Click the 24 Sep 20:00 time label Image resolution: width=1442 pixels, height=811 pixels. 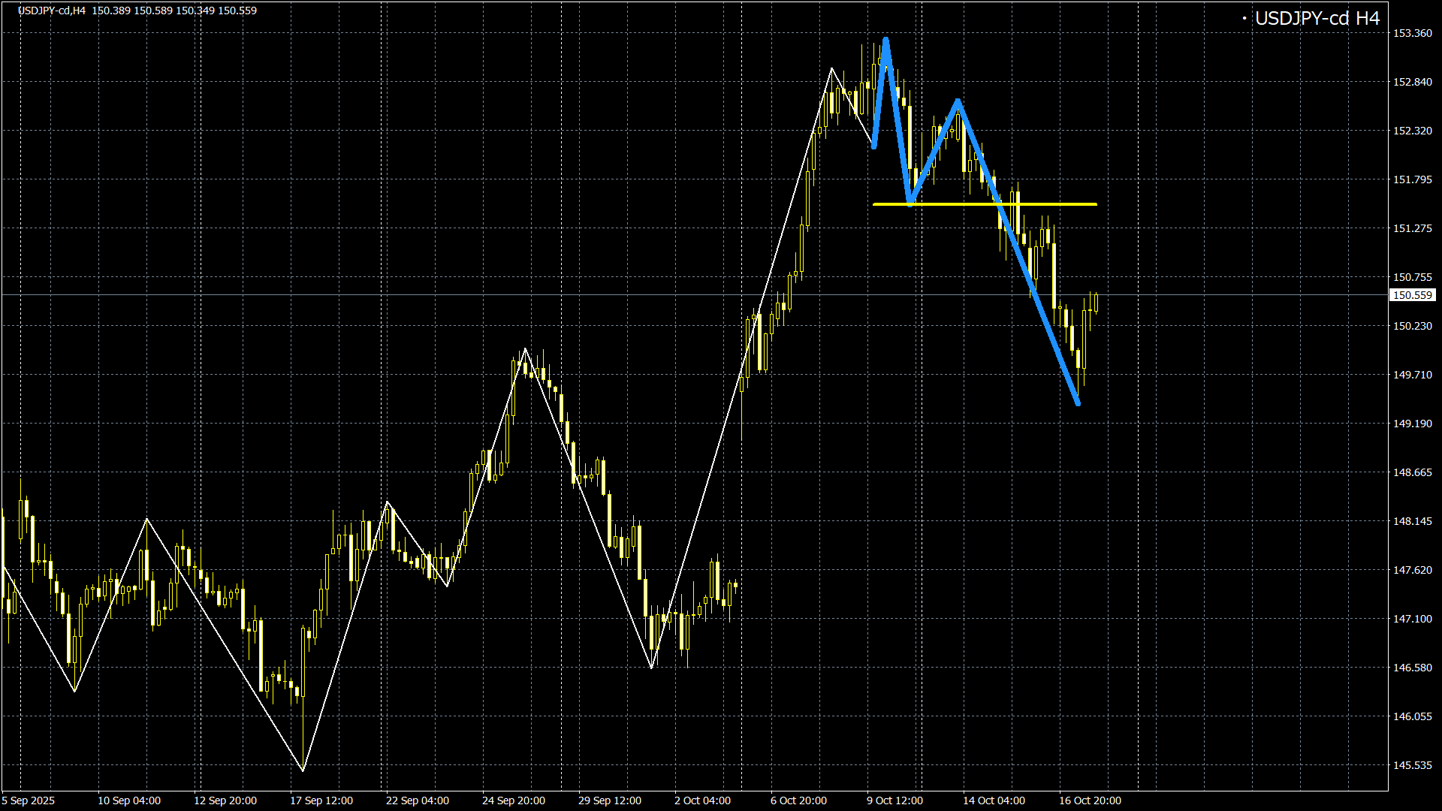pos(514,800)
